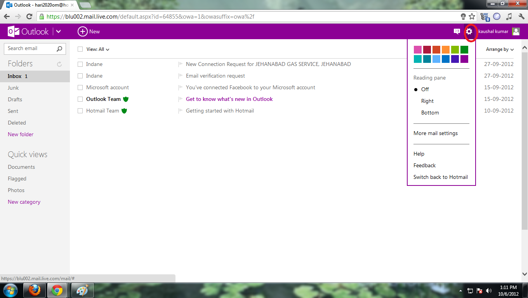Pick the light blue theme color
Image resolution: width=528 pixels, height=298 pixels.
(436, 59)
